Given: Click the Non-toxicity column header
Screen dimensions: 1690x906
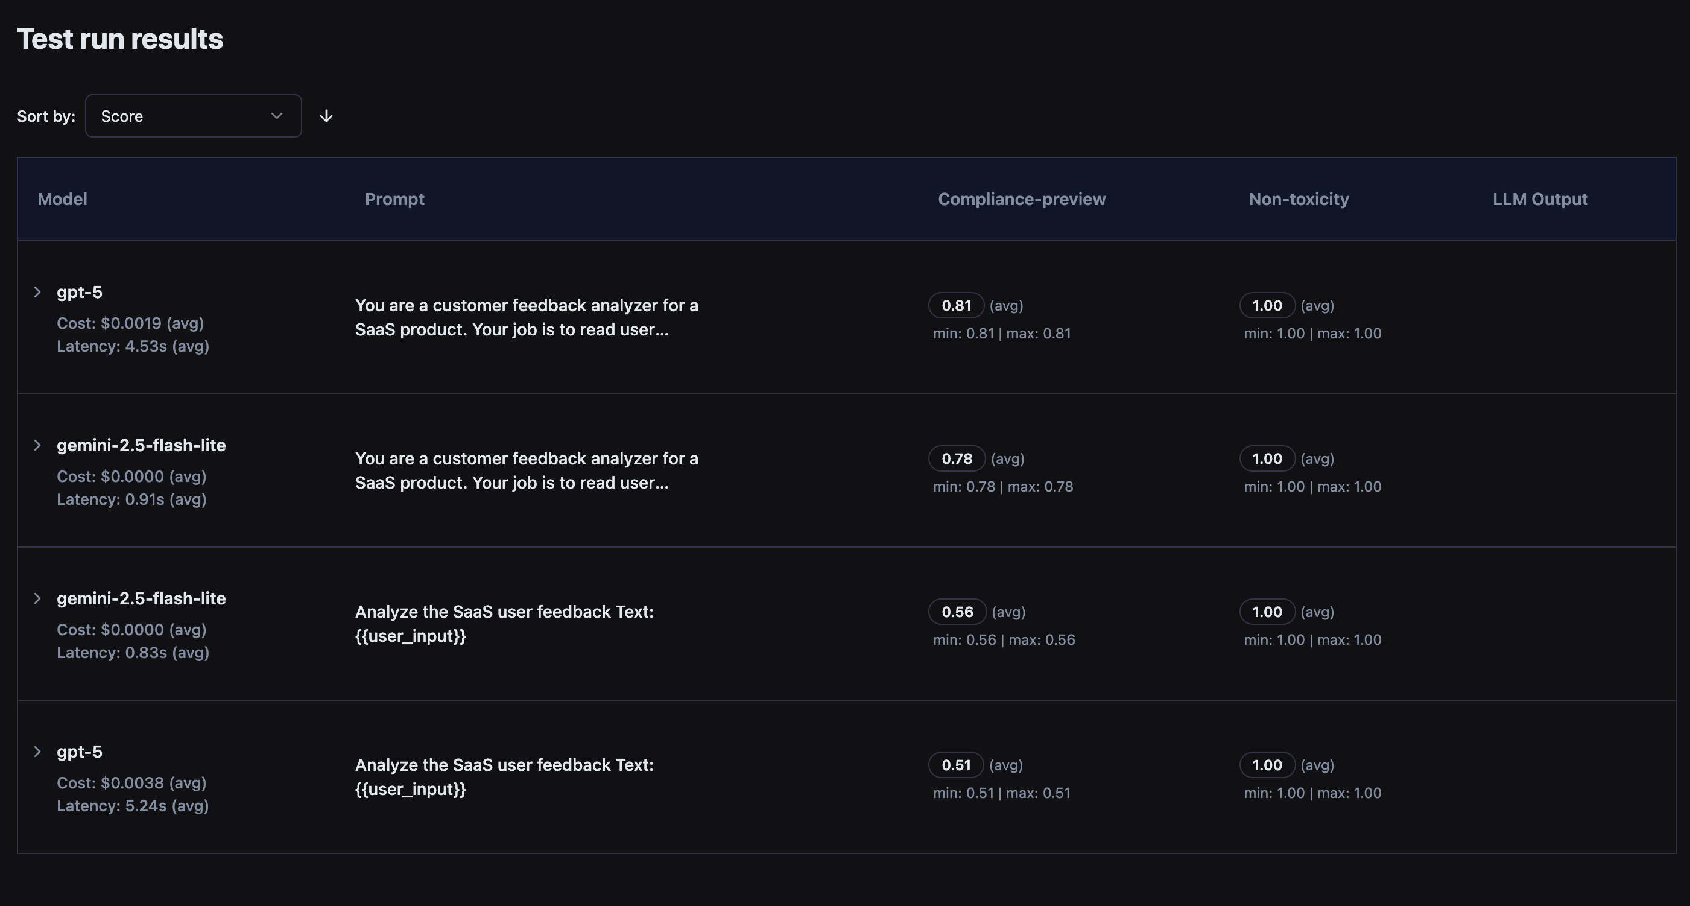Looking at the screenshot, I should click(1299, 200).
